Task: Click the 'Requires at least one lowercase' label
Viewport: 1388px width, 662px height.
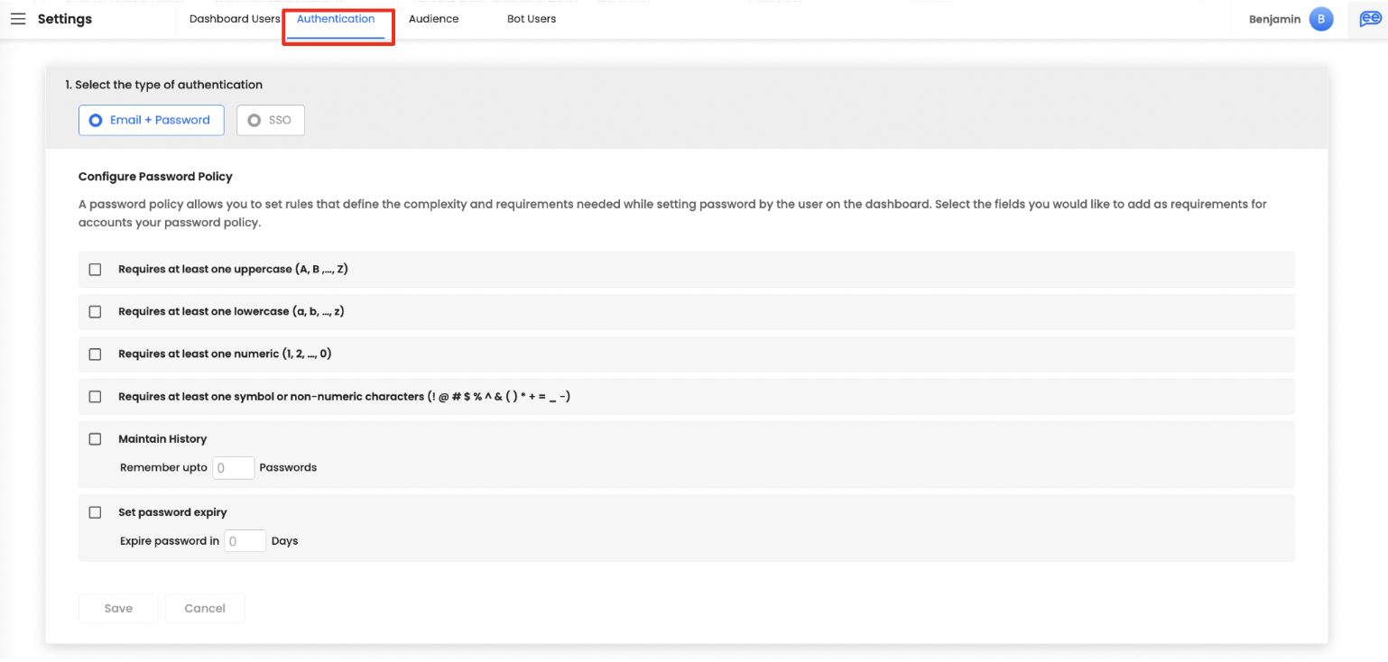Action: coord(231,312)
